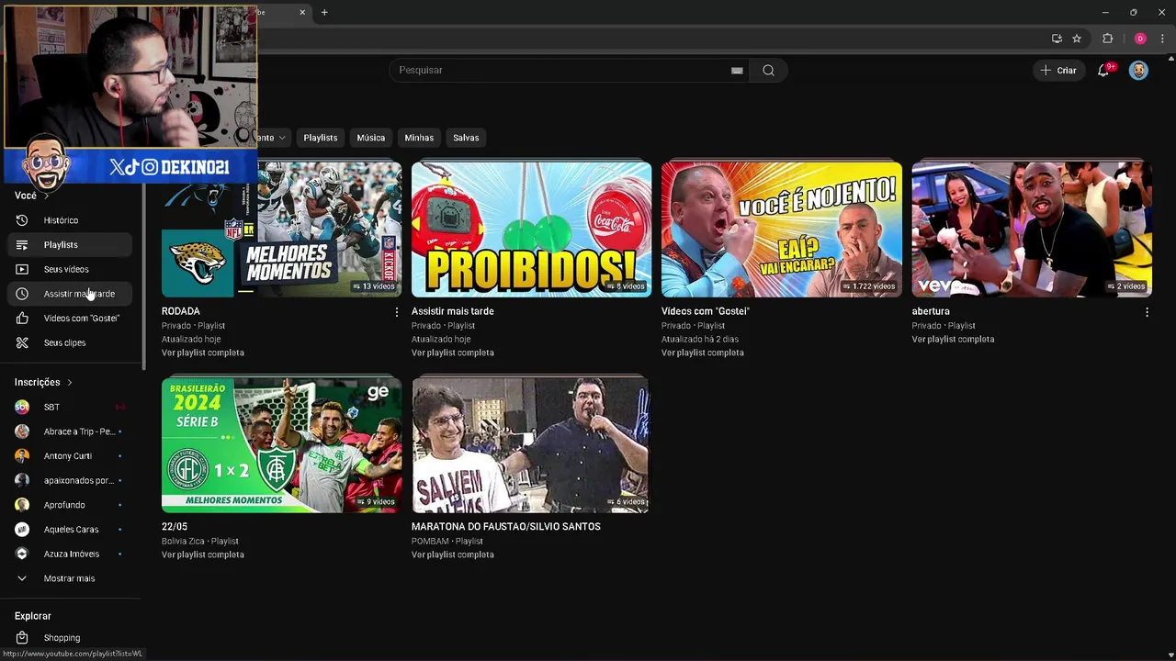Select the Música filter chip
Image resolution: width=1176 pixels, height=661 pixels.
tap(371, 138)
